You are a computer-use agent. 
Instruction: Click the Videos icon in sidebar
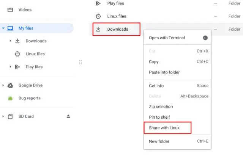[x=10, y=10]
